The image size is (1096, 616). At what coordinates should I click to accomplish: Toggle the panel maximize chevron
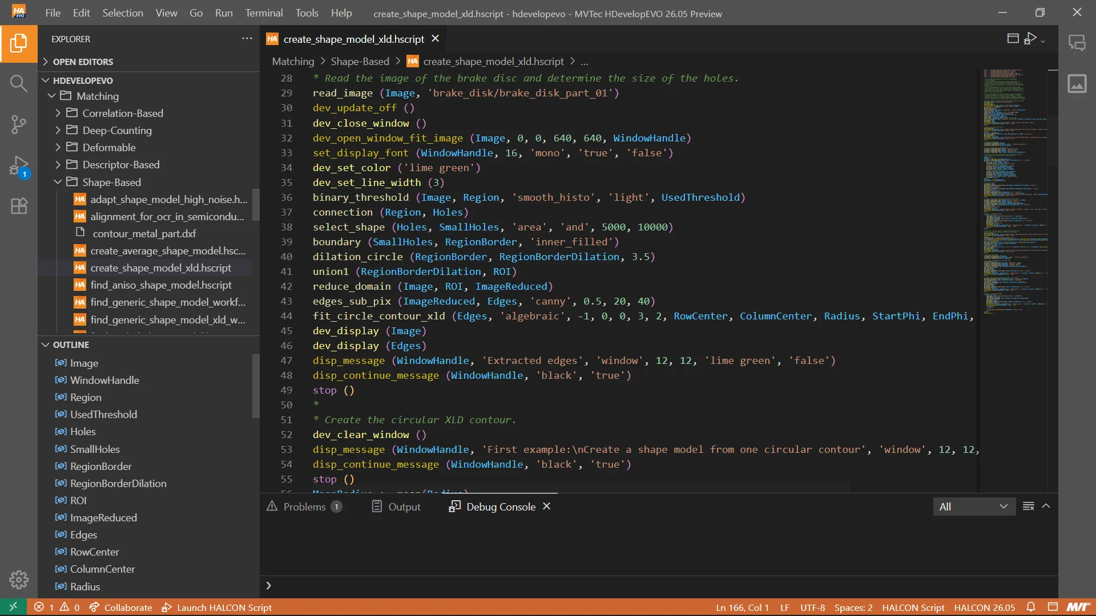click(1046, 506)
